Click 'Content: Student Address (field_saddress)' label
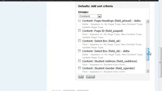The width and height of the screenshot is (162, 91). (x=110, y=61)
